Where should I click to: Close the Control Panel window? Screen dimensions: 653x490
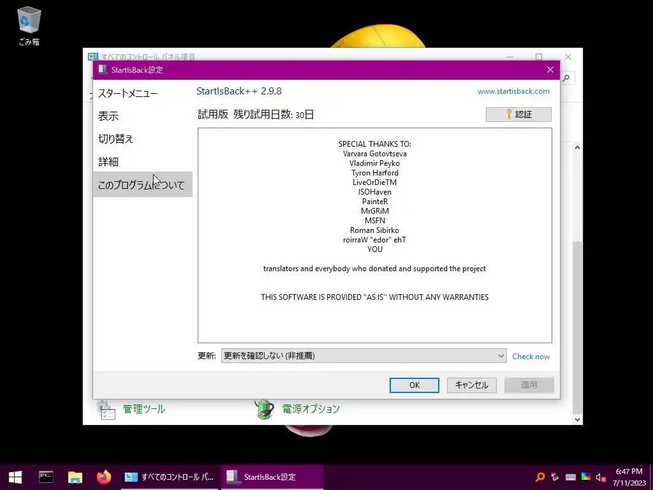[568, 56]
